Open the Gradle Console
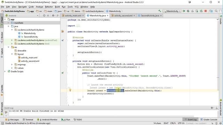223x125 pixels. pos(209,119)
